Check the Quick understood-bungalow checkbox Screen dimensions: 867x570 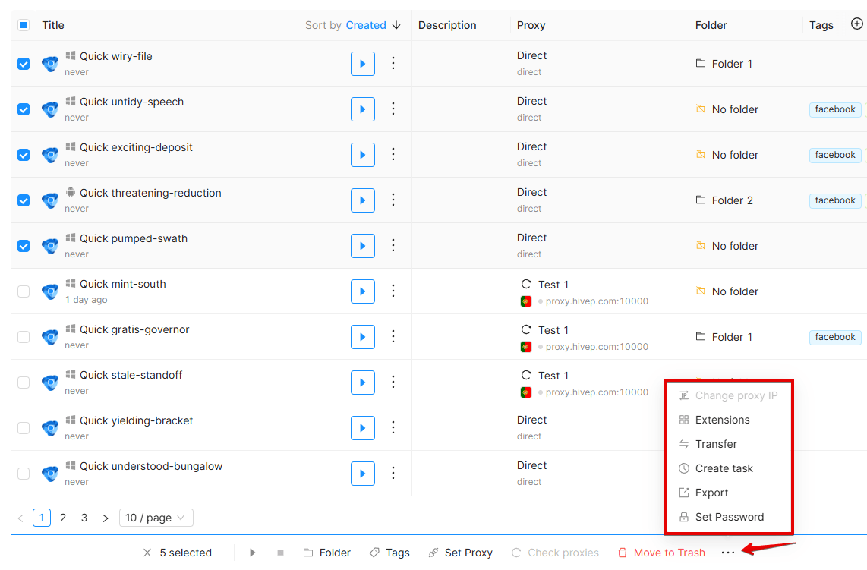click(x=24, y=474)
